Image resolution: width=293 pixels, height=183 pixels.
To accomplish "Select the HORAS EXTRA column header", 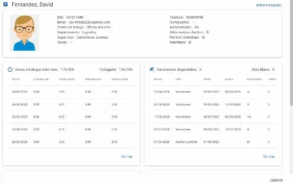I will [x=120, y=79].
